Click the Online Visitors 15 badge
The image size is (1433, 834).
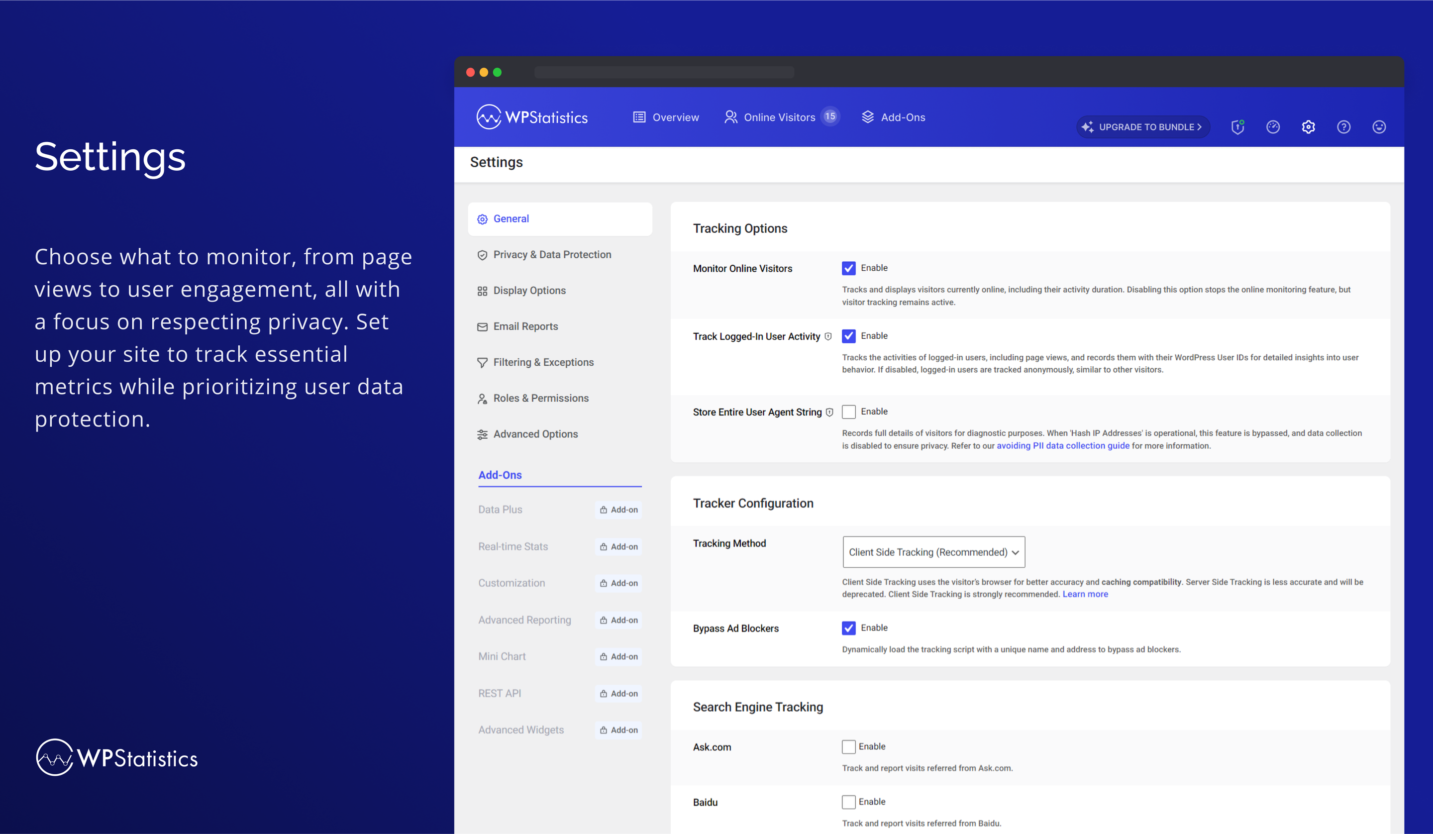click(x=830, y=116)
